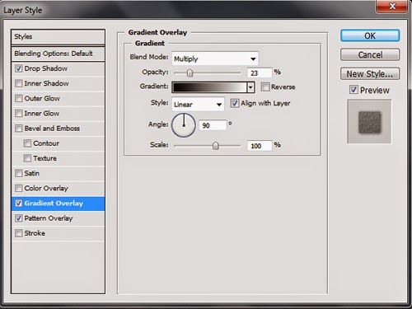Open the Color Overlay settings row
The height and width of the screenshot is (309, 412).
click(x=58, y=189)
